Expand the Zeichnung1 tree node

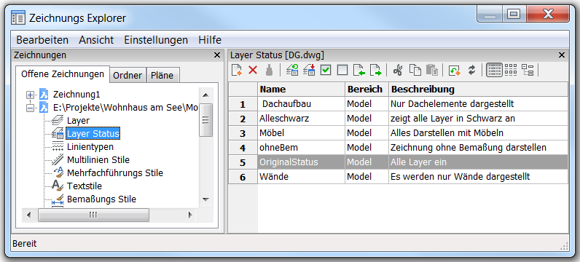click(x=31, y=95)
